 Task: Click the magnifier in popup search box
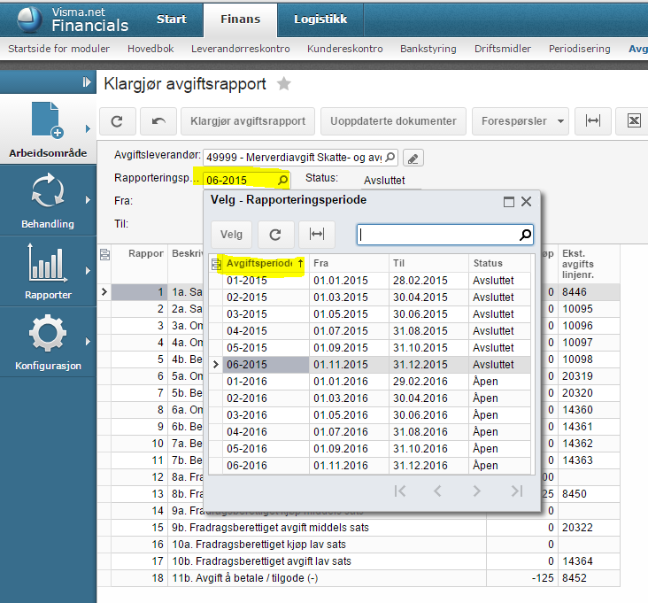(525, 235)
